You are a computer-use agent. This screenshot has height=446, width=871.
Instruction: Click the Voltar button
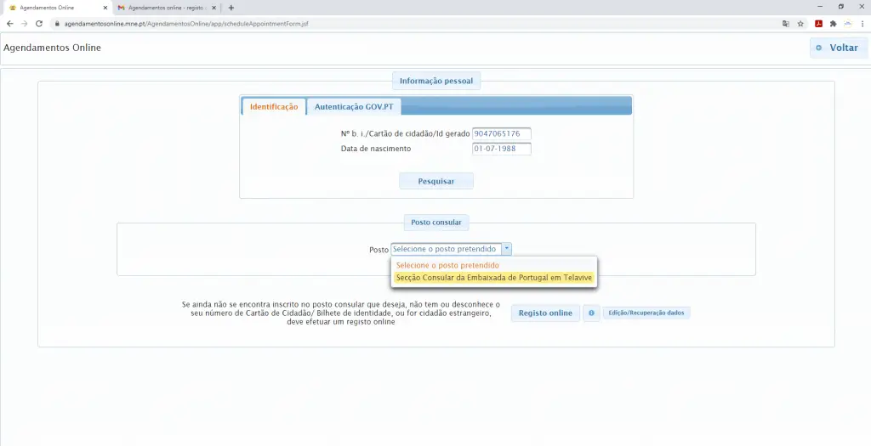838,48
